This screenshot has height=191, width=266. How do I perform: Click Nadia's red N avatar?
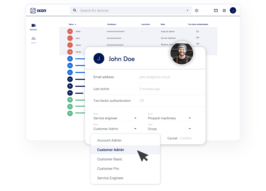tap(70, 52)
